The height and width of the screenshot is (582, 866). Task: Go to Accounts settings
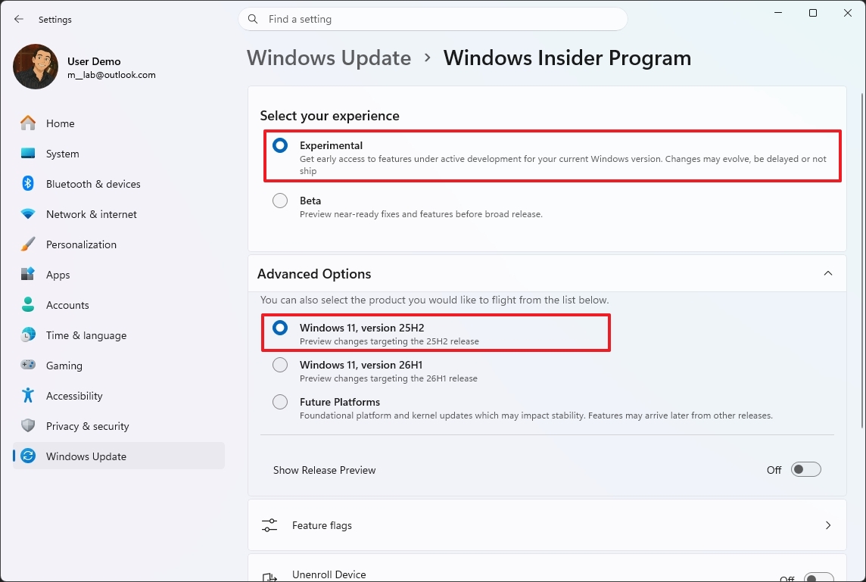point(119,304)
